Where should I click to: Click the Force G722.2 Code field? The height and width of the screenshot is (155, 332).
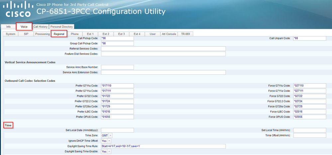click(310, 101)
